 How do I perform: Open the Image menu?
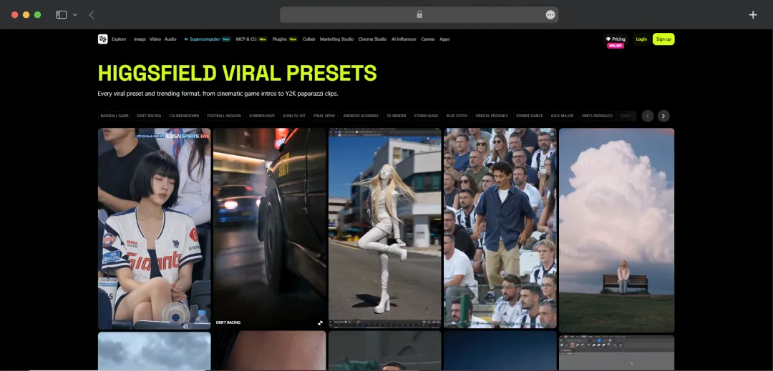point(140,39)
